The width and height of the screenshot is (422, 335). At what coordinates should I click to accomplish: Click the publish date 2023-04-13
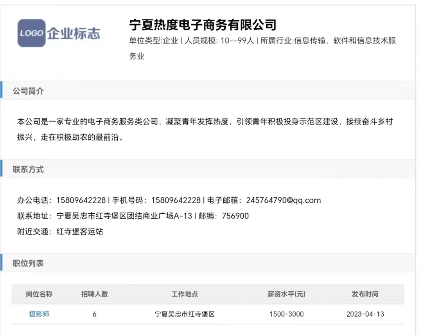click(x=365, y=314)
